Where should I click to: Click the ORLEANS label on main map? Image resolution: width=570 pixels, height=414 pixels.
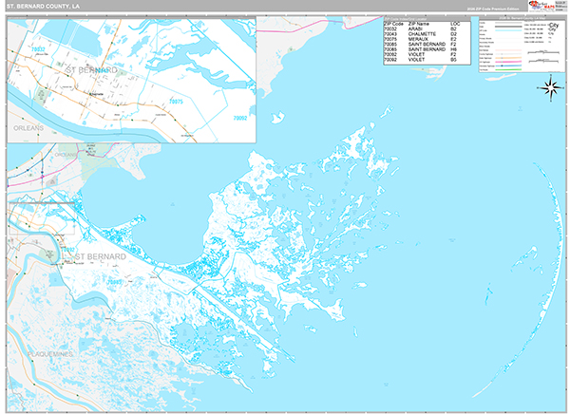[x=66, y=155]
